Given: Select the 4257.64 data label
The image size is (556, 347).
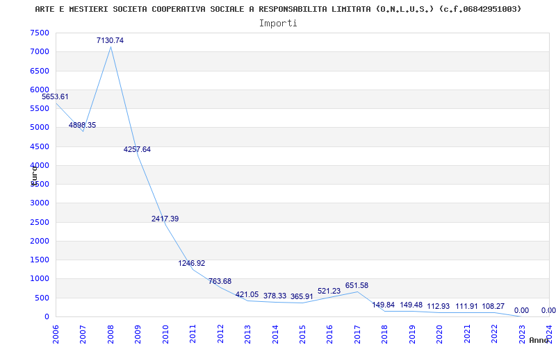Looking at the screenshot, I should [137, 149].
